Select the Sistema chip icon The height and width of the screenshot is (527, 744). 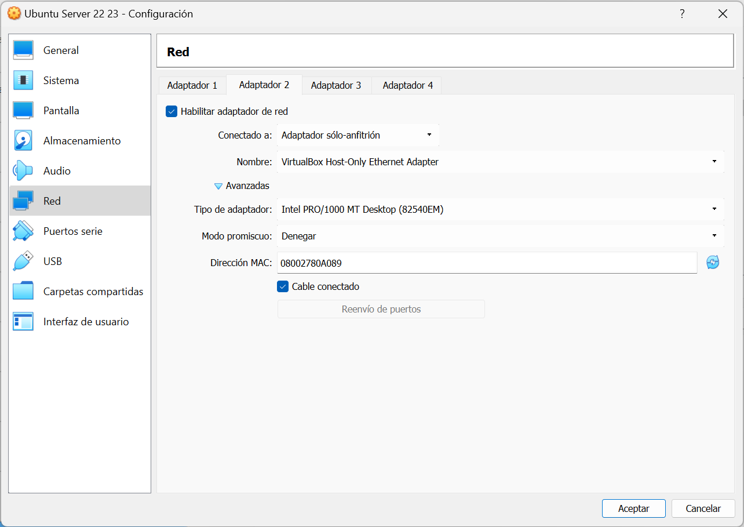pyautogui.click(x=23, y=81)
